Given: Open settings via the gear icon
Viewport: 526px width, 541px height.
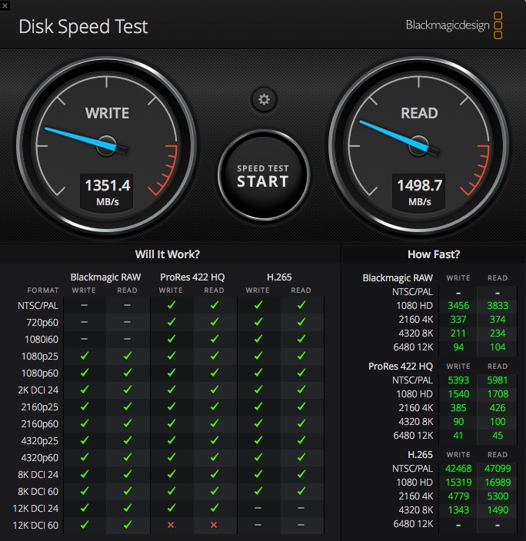Looking at the screenshot, I should (x=264, y=100).
